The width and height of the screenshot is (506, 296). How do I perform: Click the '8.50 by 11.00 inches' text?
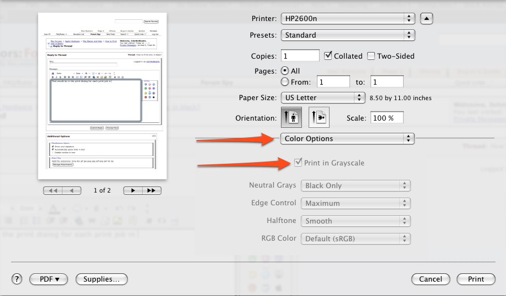point(400,98)
